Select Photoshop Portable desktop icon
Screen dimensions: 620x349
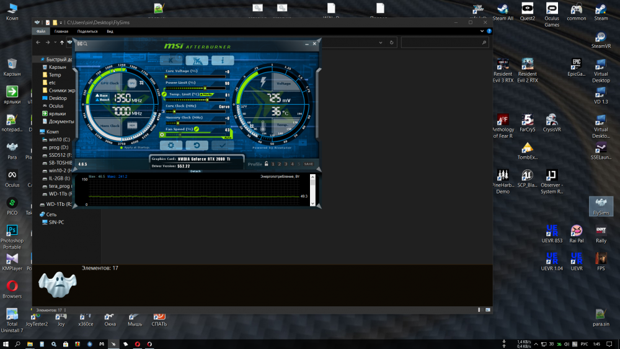tap(12, 237)
